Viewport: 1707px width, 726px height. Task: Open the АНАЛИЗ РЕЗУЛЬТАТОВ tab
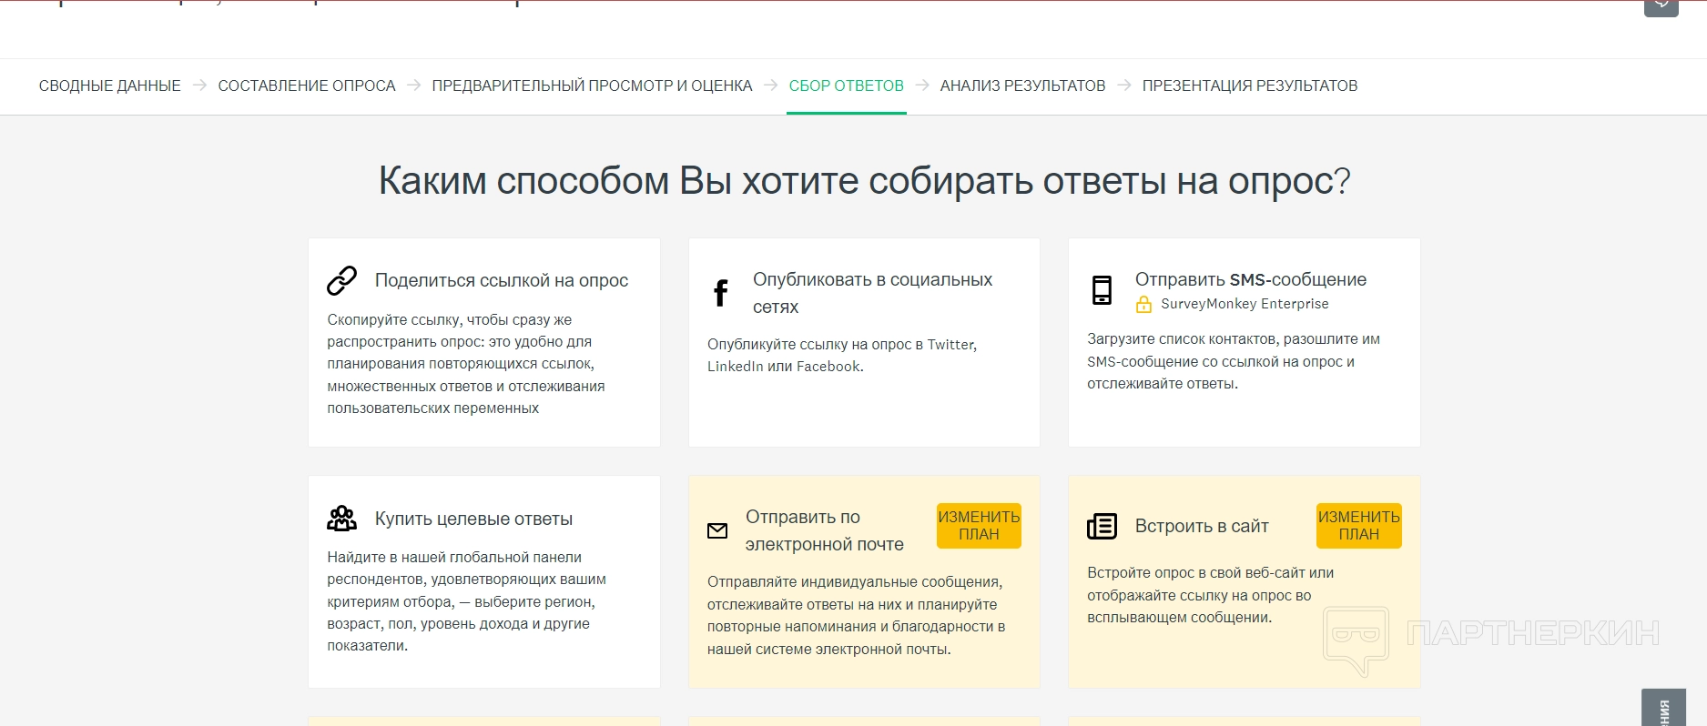click(x=1022, y=86)
